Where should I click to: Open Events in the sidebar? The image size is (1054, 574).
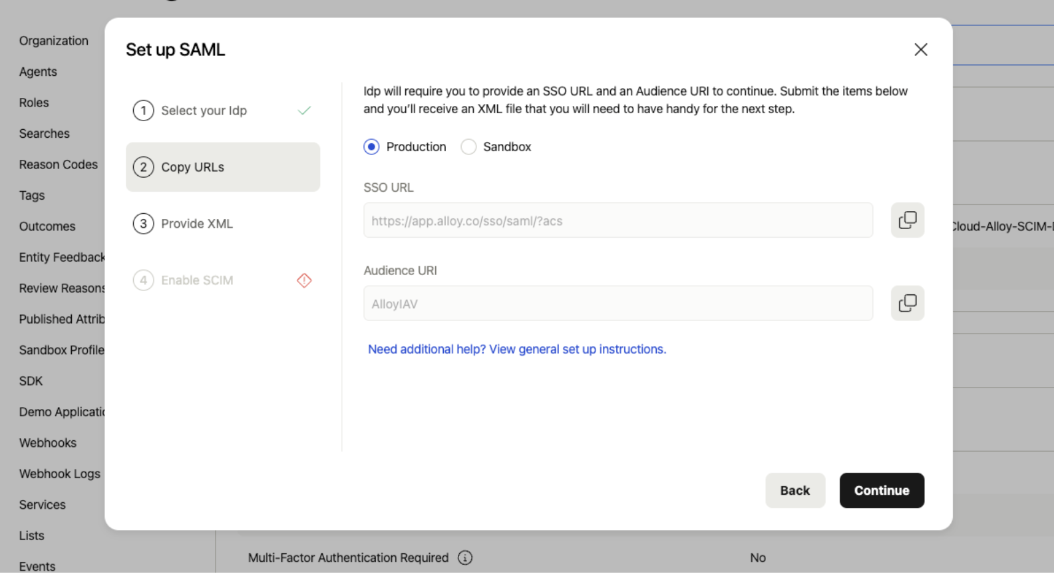[37, 567]
